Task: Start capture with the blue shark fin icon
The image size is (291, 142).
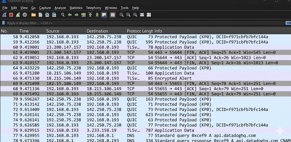Action: (4, 15)
